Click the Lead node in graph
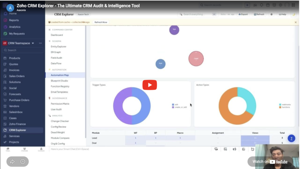This screenshot has height=169, width=300. pyautogui.click(x=196, y=59)
